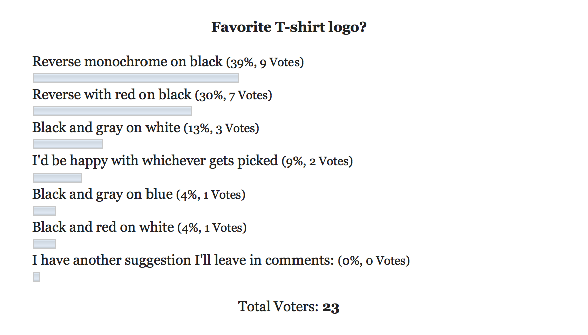588x335 pixels.
Task: Select 'I'd be happy with whichever gets picked' text
Action: (x=155, y=161)
